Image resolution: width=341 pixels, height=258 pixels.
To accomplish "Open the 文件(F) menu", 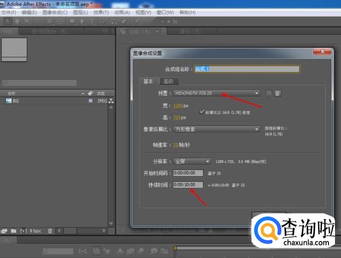I will [8, 13].
